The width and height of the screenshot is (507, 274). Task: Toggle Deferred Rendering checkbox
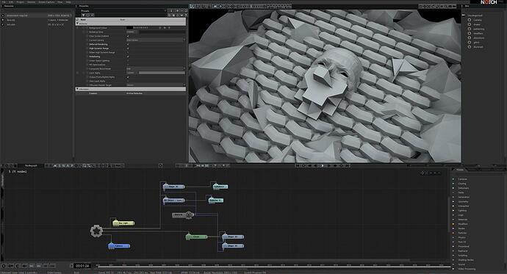[x=128, y=44]
